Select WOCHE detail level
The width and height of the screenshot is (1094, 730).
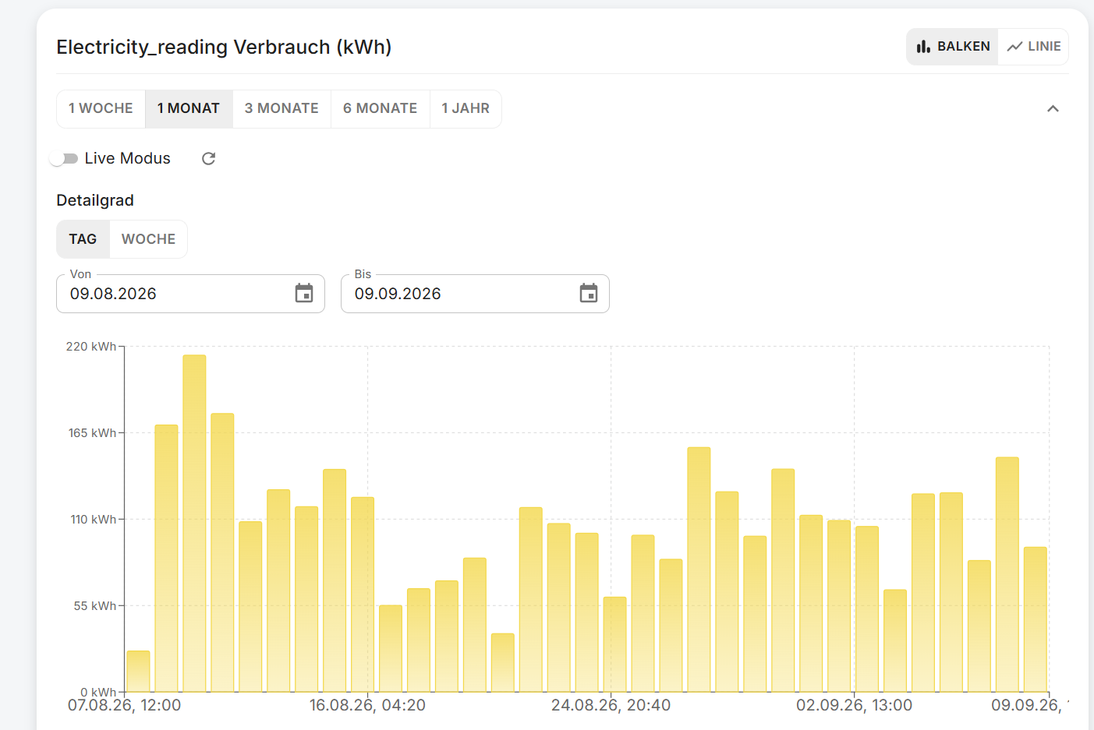pos(148,239)
